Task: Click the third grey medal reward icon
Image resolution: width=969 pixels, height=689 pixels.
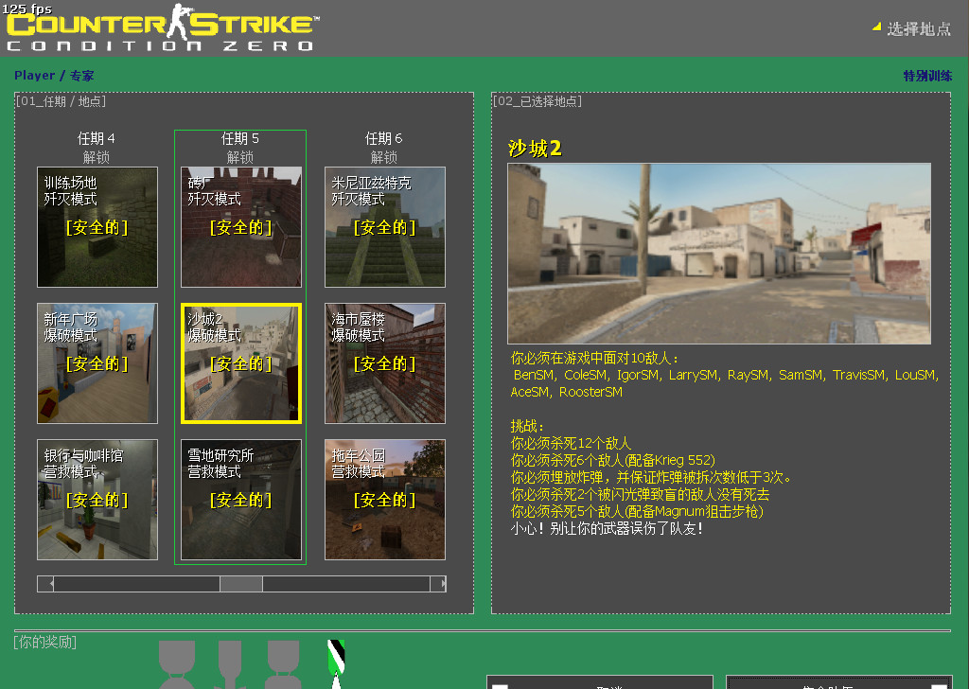Action: coord(283,664)
